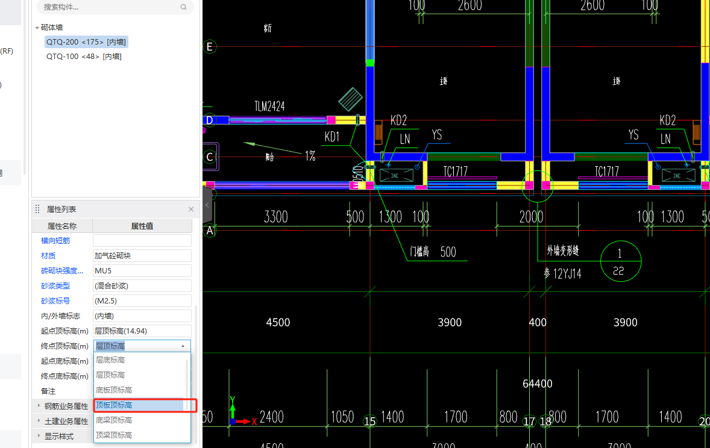Click the XY coordinate axis icon
The image size is (710, 448).
242,412
